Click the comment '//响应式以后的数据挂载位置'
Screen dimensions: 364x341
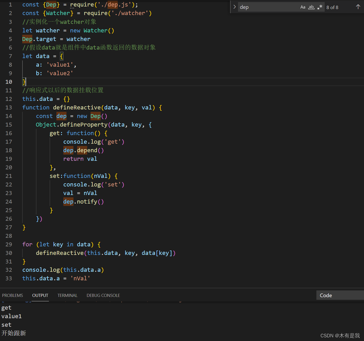click(63, 90)
